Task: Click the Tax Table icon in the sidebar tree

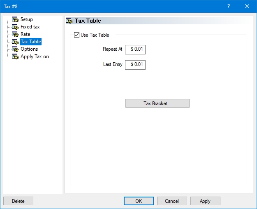Action: pos(15,42)
